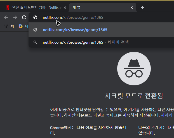Select the 네이버 검색 suggestion row

pos(101,42)
